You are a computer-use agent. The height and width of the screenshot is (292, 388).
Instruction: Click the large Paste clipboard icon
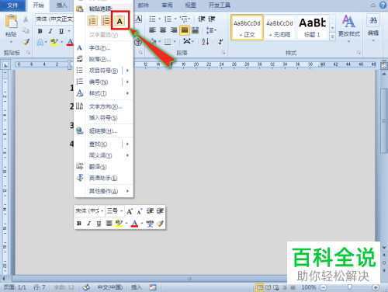[x=12, y=21]
